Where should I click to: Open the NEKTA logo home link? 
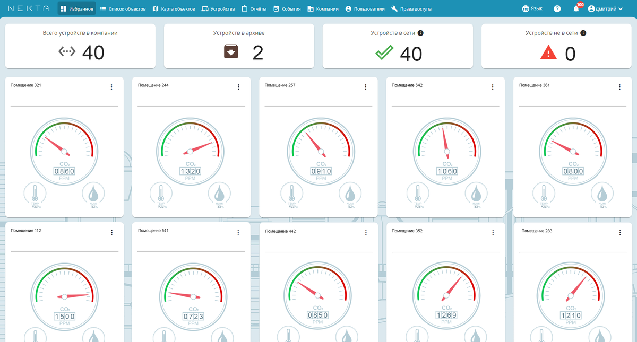pos(28,8)
